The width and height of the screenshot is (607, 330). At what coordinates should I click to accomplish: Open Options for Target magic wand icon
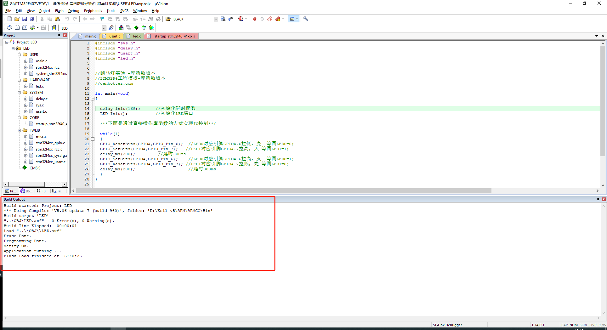[x=111, y=28]
